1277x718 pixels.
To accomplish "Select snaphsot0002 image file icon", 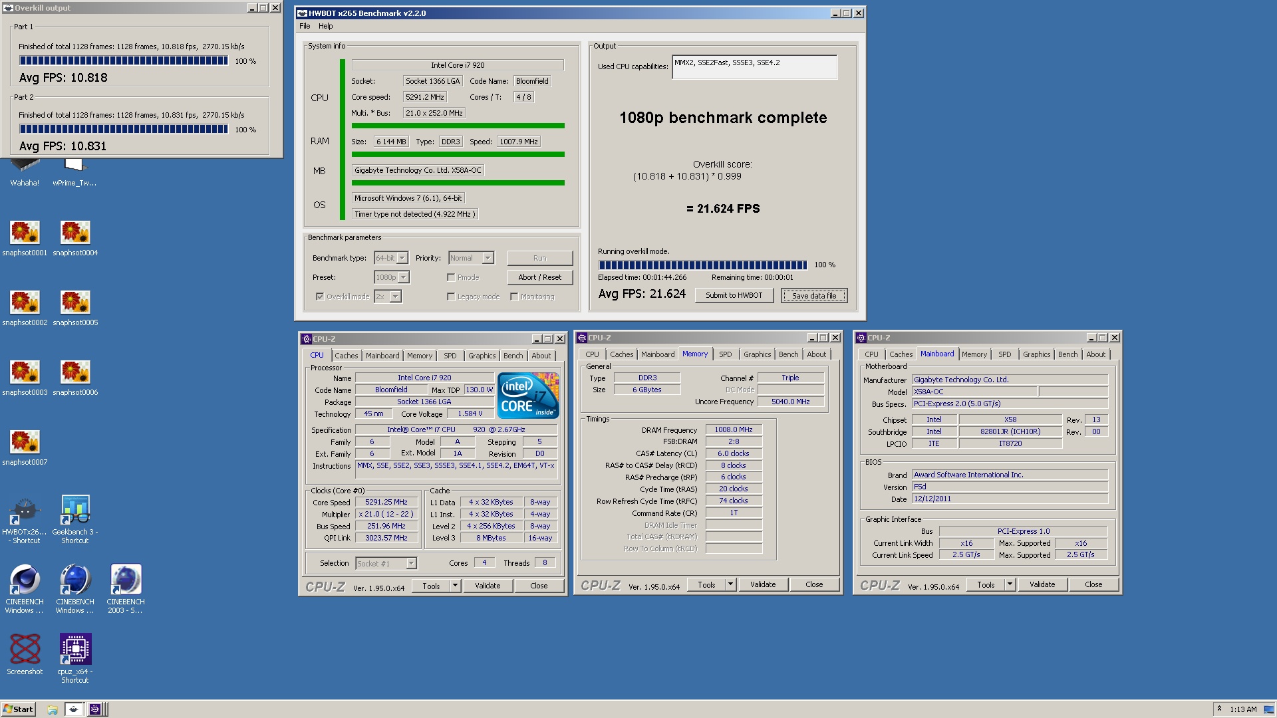I will [x=25, y=308].
